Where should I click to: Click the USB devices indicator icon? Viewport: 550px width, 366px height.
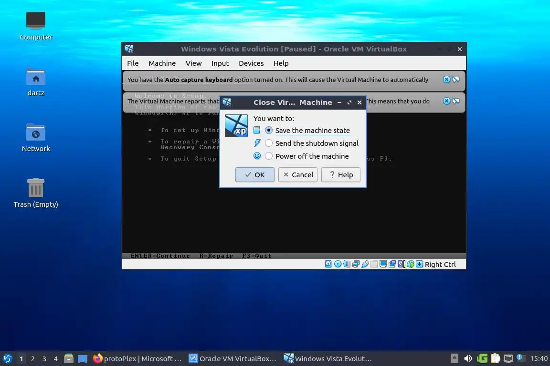coord(365,264)
